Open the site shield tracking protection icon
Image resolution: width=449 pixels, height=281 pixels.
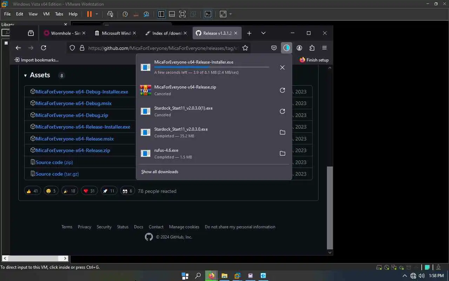(72, 48)
